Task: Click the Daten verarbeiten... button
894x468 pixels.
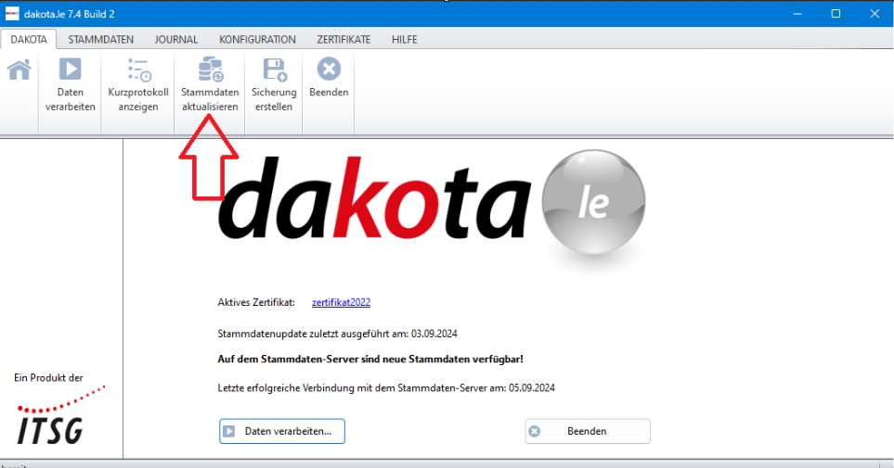Action: 281,431
